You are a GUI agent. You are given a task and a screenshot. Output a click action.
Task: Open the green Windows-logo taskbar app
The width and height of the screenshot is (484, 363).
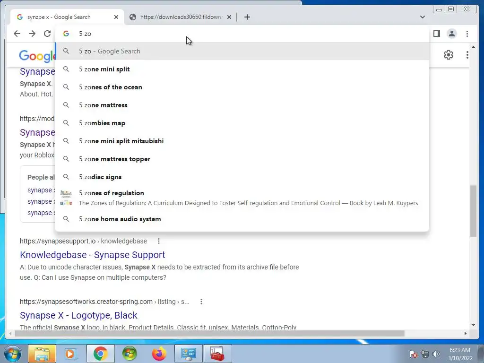[x=130, y=354]
